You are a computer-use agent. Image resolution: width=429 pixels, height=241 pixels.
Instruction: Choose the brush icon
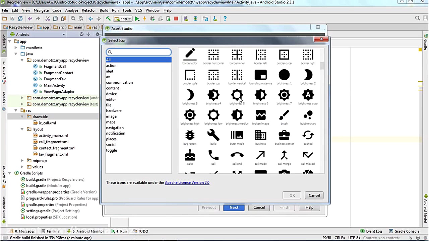[x=284, y=115]
